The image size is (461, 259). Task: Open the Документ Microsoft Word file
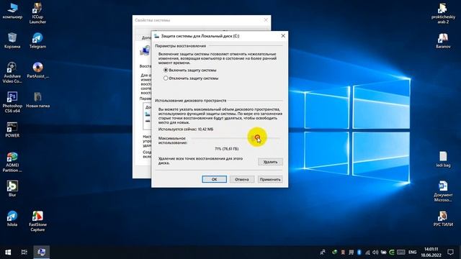443,191
